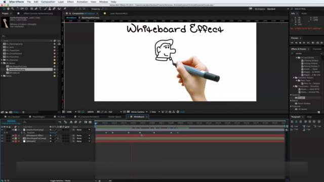Select the Selection arrow tool
Image resolution: width=324 pixels, height=182 pixels.
[4, 9]
